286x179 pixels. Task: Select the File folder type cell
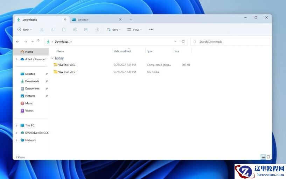coord(153,72)
